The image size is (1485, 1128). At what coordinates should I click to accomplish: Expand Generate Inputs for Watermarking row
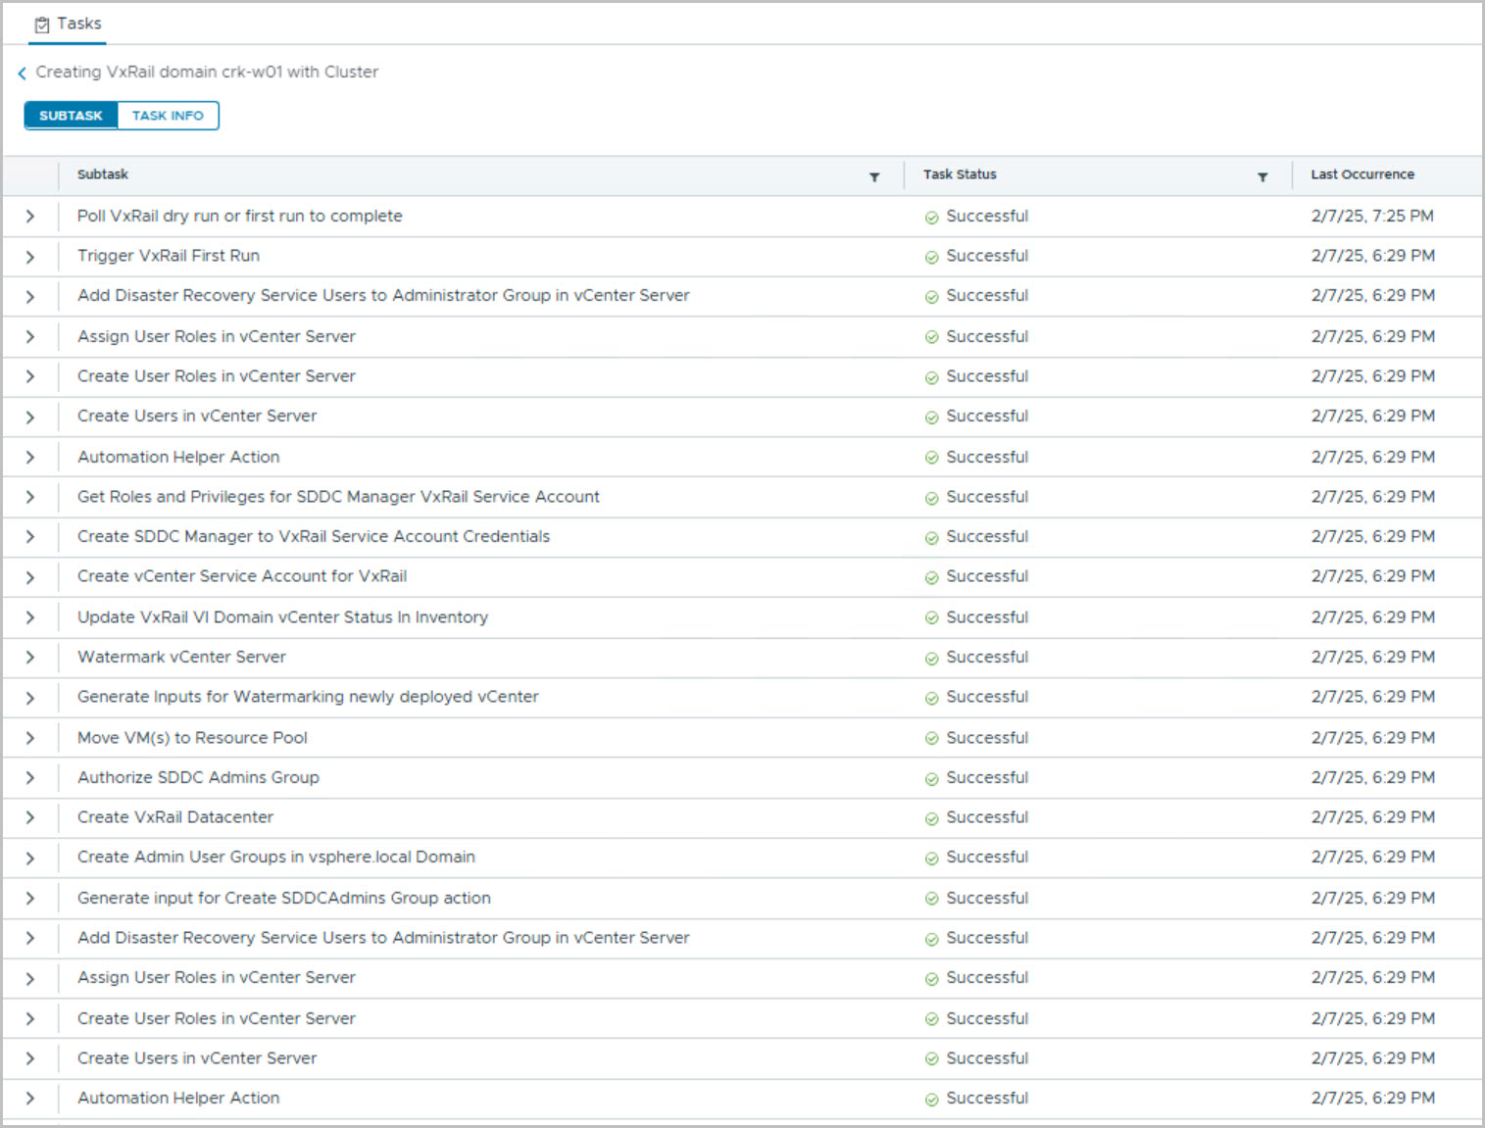[30, 698]
